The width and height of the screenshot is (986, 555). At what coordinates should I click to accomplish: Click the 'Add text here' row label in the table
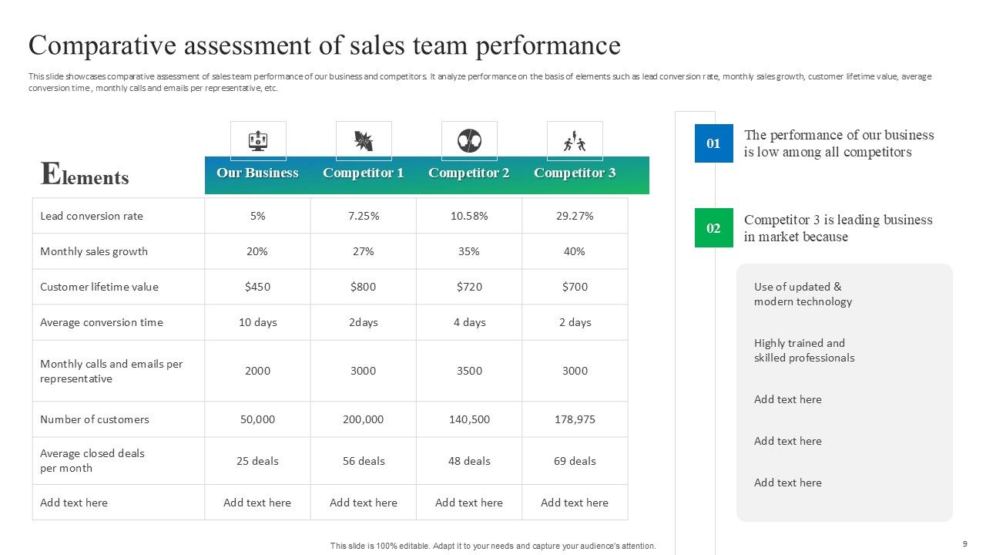tap(74, 503)
